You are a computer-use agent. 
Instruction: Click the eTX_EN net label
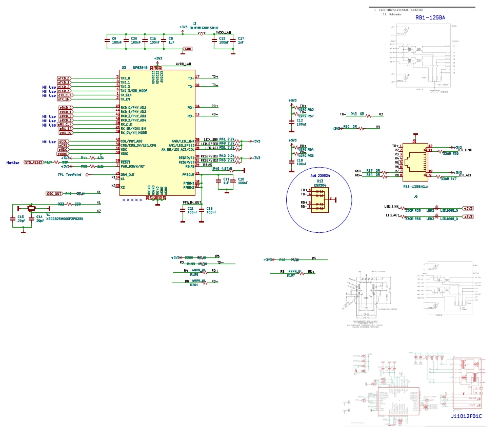coord(64,99)
